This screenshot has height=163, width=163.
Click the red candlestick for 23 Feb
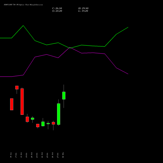pyautogui.click(x=38, y=126)
